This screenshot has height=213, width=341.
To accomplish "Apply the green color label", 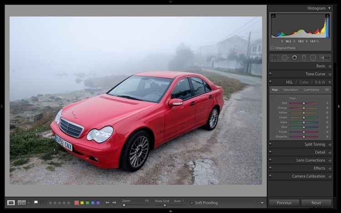I will click(87, 203).
